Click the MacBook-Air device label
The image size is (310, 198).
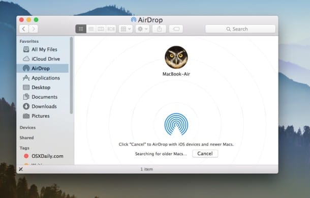(176, 74)
